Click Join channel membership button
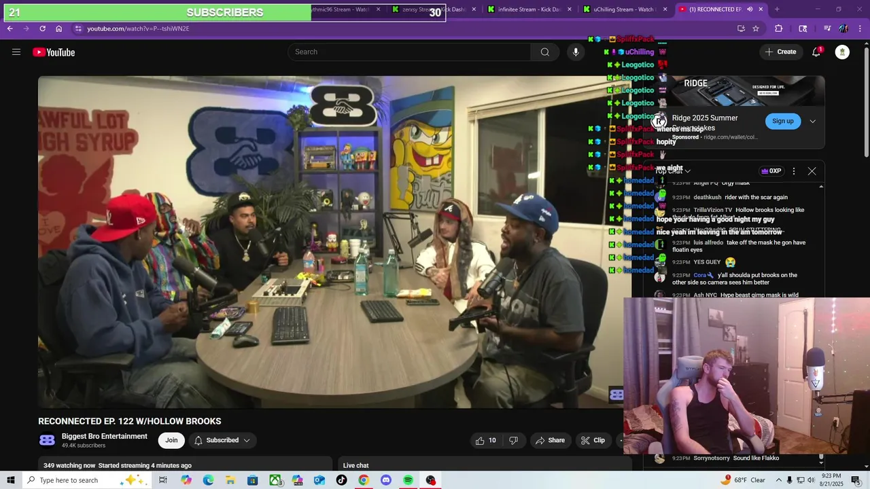Image resolution: width=870 pixels, height=489 pixels. tap(171, 441)
